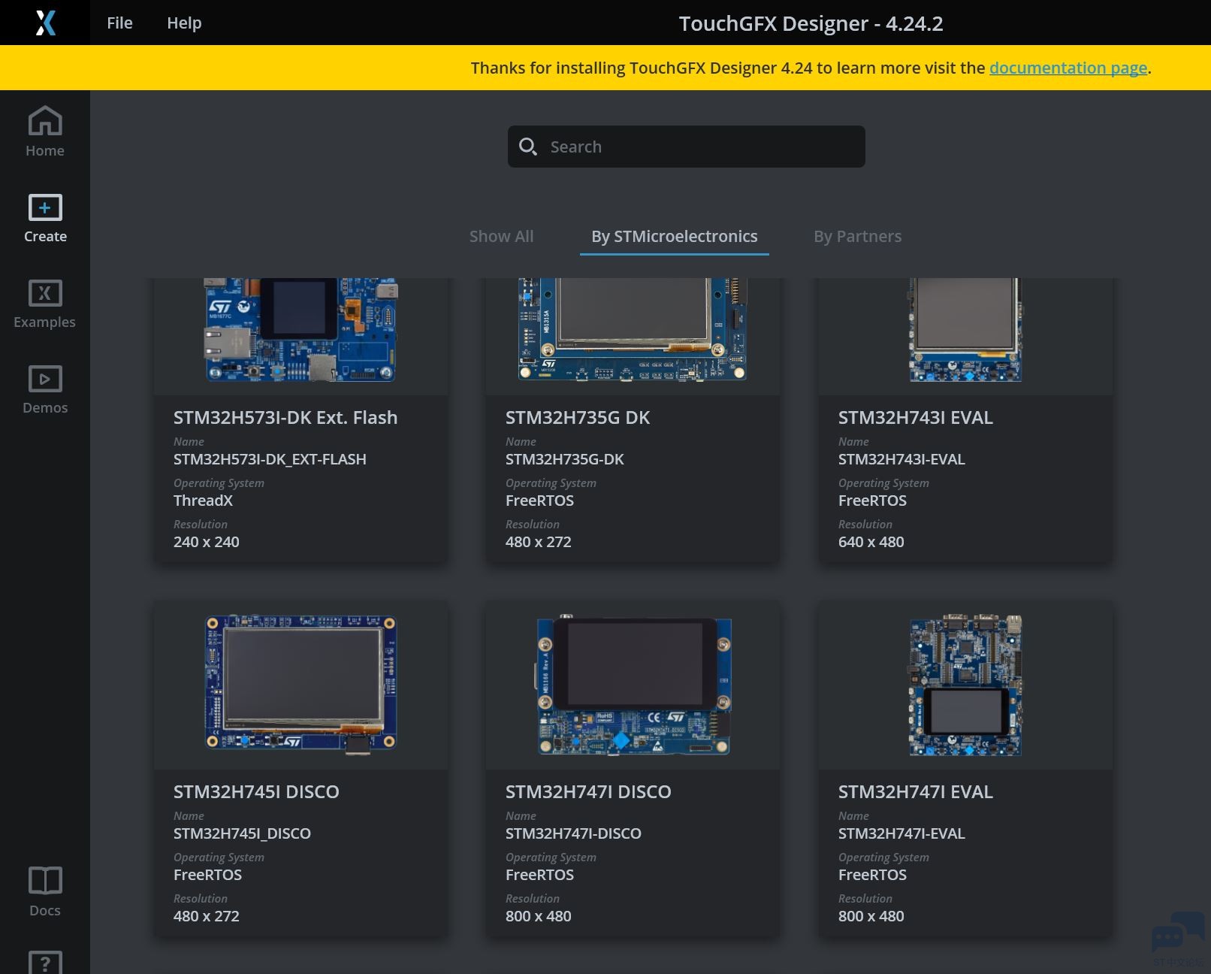Screen dimensions: 1211x974
Task: Open the Examples sidebar icon
Action: [x=45, y=293]
